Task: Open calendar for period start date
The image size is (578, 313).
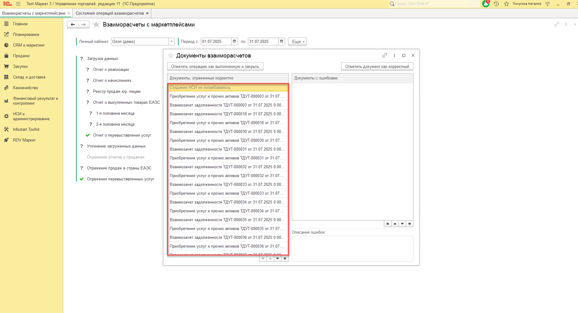Action: click(234, 41)
